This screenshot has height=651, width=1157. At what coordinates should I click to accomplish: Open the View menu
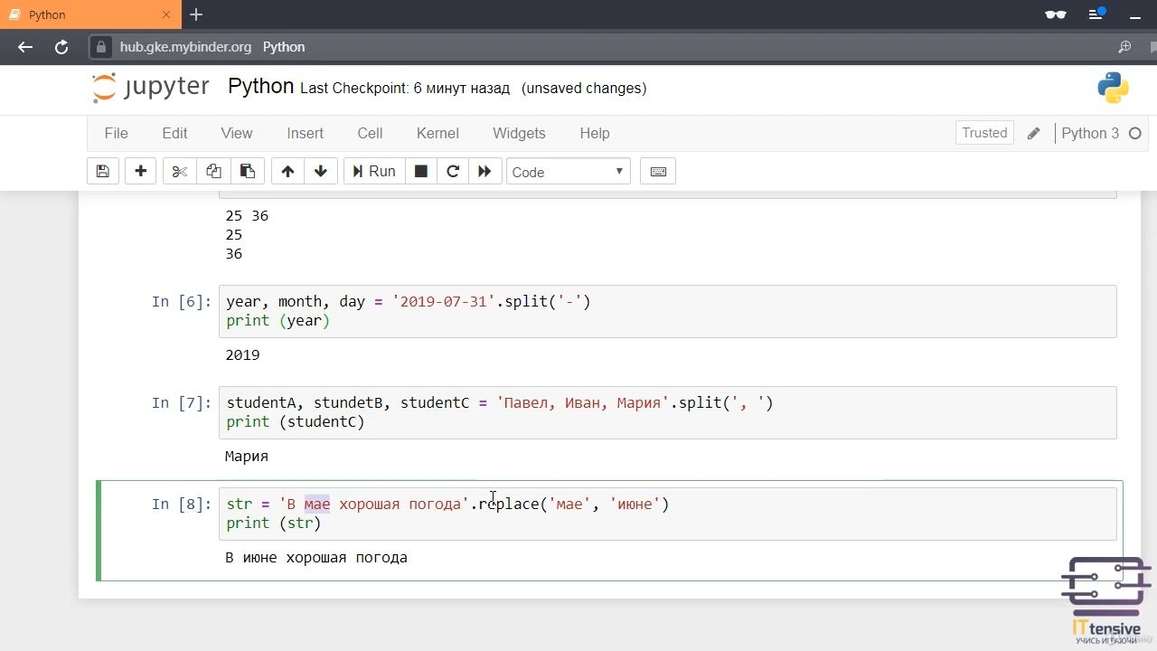237,133
